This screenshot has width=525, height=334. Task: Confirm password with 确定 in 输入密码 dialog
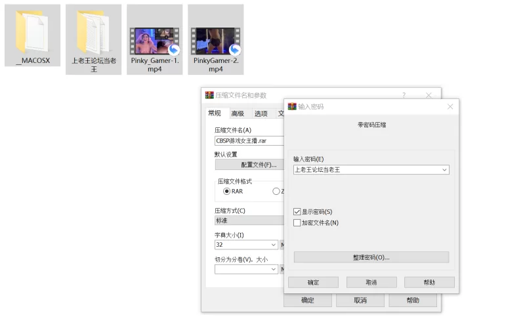coord(314,282)
